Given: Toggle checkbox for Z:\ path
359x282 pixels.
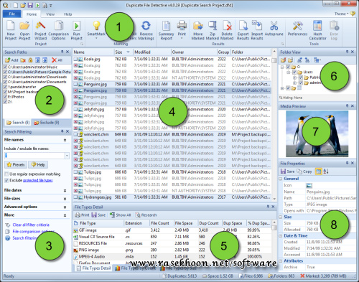Looking at the screenshot, I should point(6,102).
